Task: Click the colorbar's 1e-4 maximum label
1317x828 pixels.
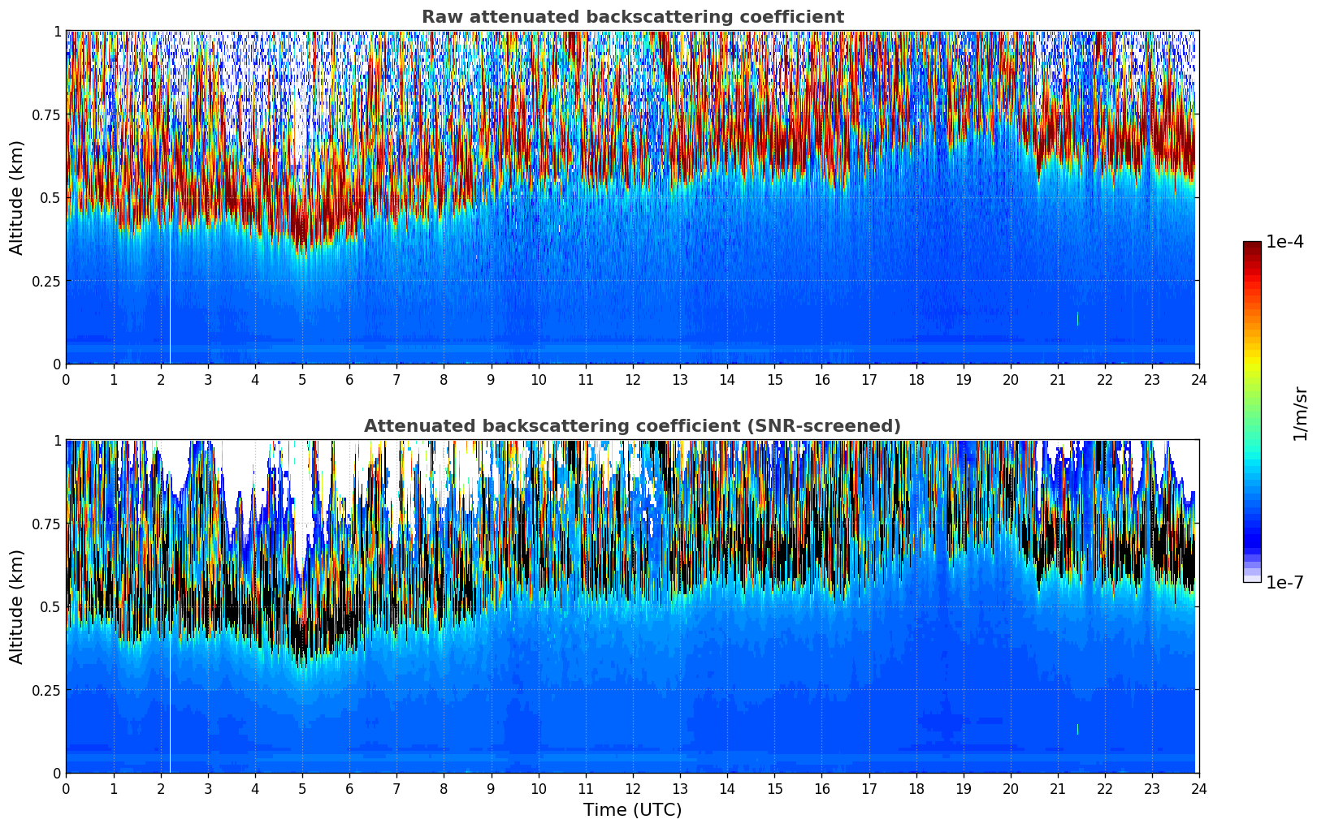Action: point(1284,242)
